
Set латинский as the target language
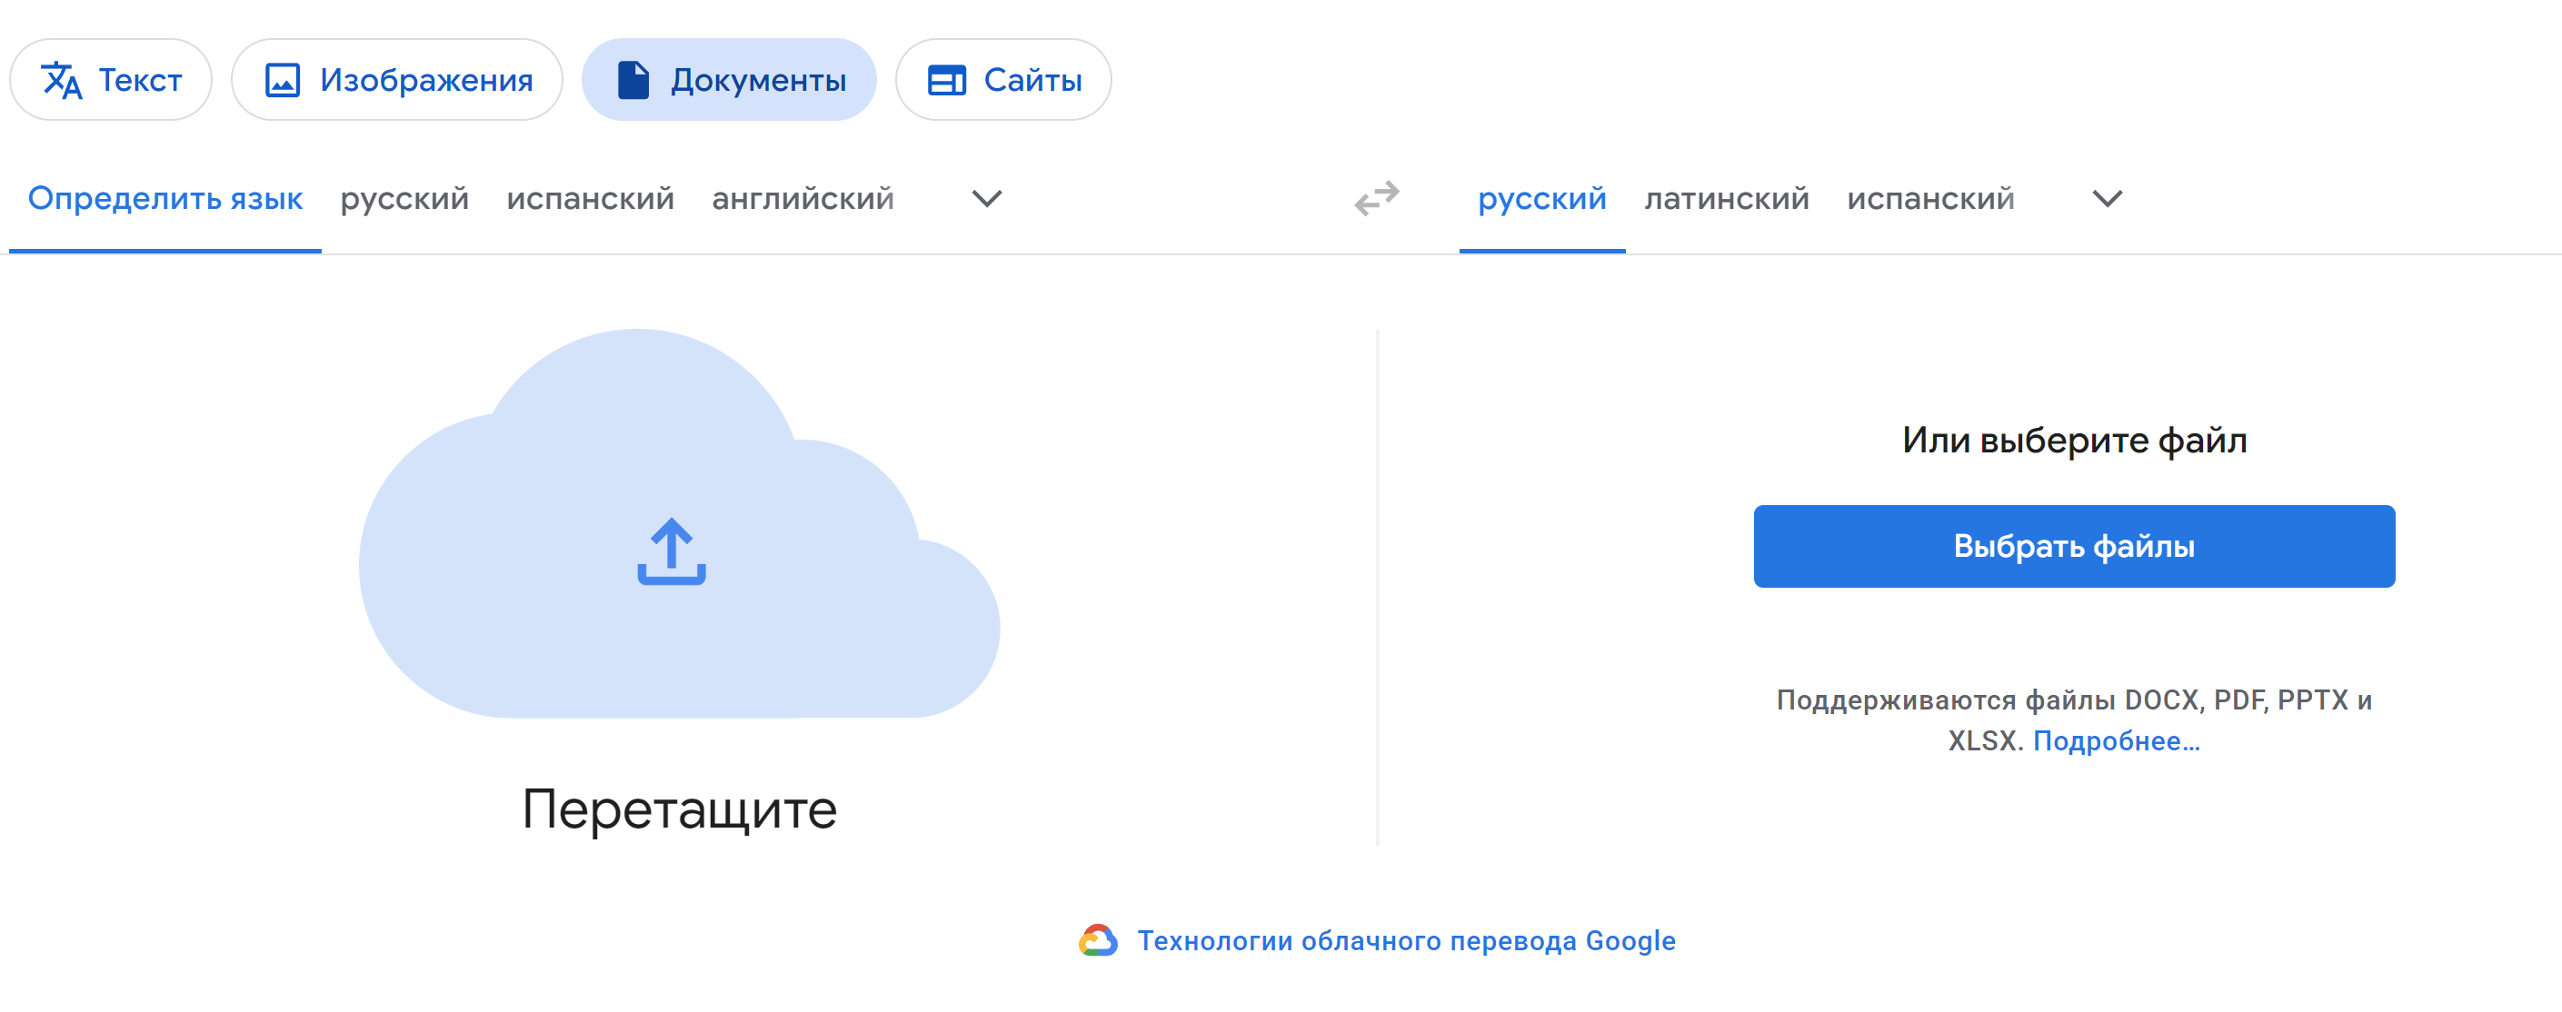click(1727, 199)
